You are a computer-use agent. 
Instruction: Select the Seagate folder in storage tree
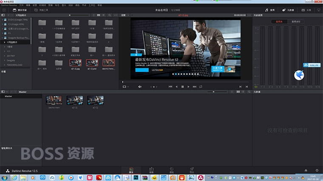[11, 60]
